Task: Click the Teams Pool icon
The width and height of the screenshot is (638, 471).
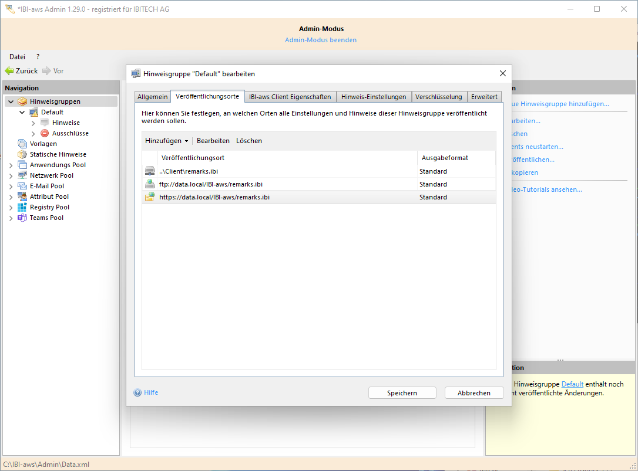Action: (22, 218)
